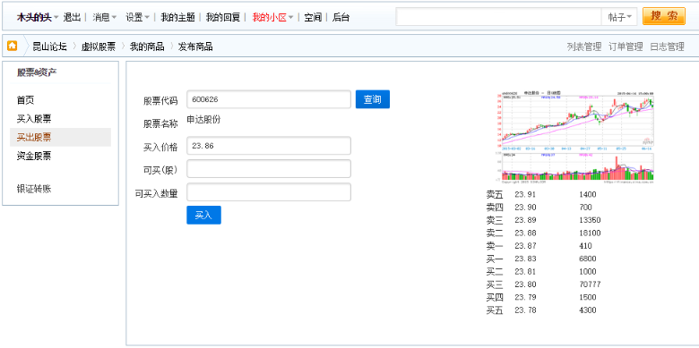
Task: Expand the 我的小区 dropdown
Action: click(272, 18)
